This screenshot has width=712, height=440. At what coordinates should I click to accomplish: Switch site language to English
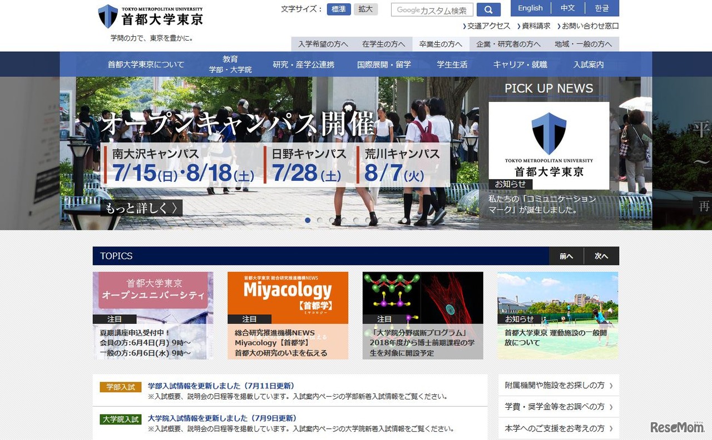click(x=530, y=8)
